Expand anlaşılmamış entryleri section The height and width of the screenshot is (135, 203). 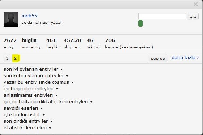pos(31,95)
